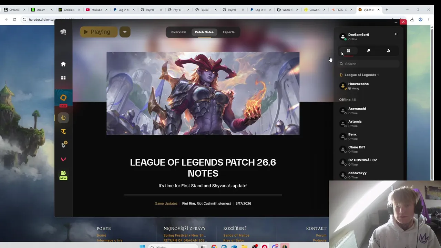Show the friends list tab icon
The height and width of the screenshot is (248, 441).
[348, 51]
